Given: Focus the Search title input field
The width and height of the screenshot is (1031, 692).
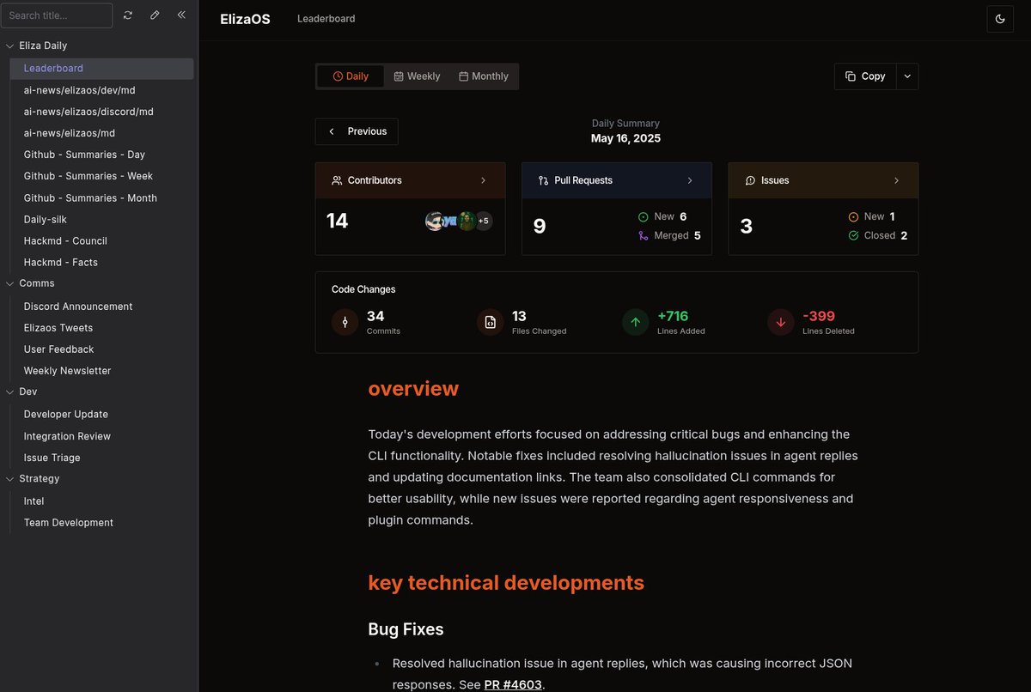Looking at the screenshot, I should point(57,15).
